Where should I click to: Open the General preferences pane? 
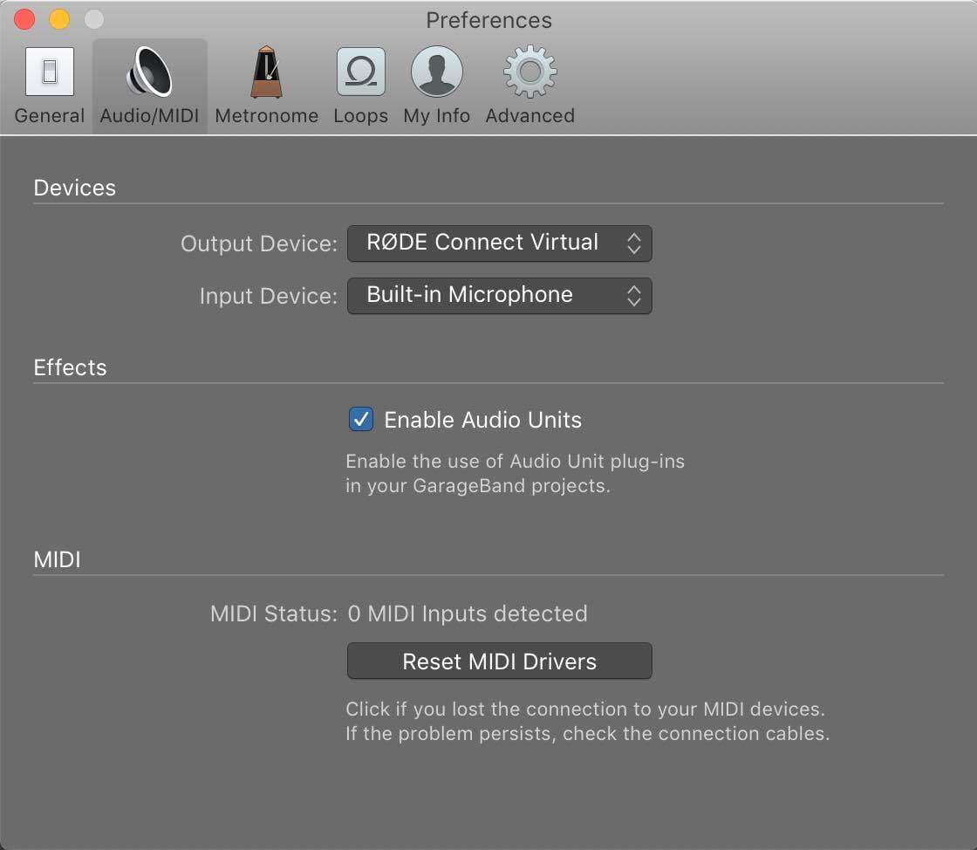49,83
